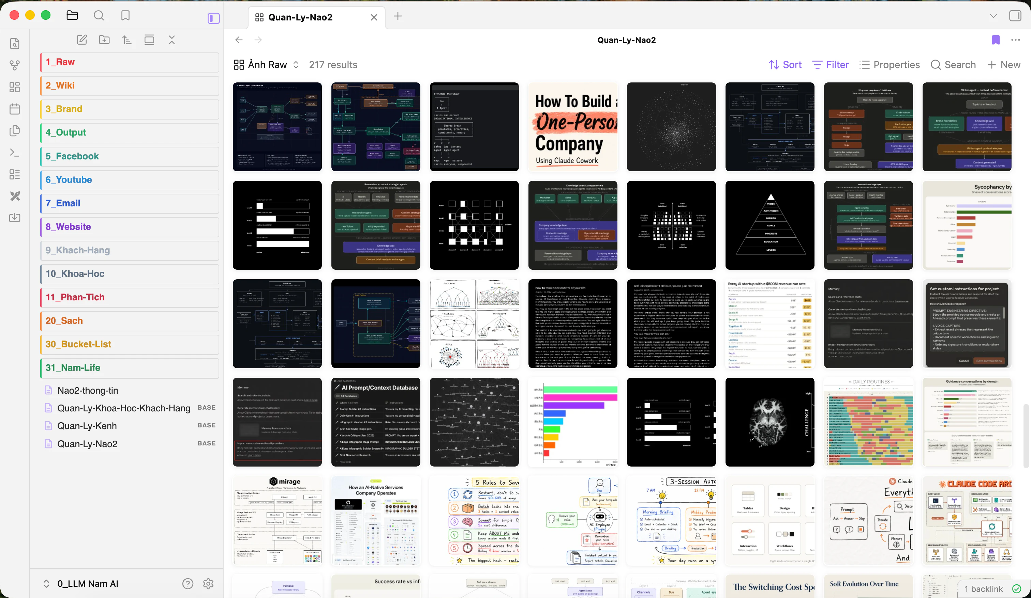Create a new folder in file explorer
The height and width of the screenshot is (598, 1031).
(x=104, y=40)
